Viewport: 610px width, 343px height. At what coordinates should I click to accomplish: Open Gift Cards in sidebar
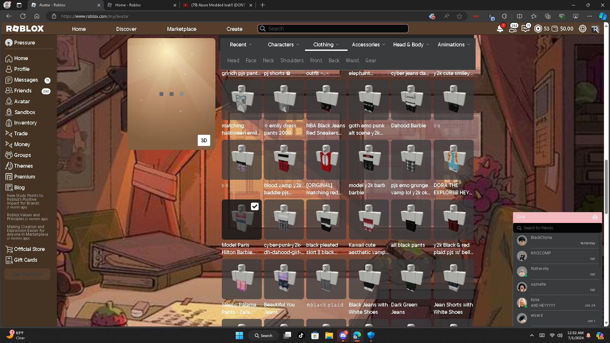[x=22, y=260]
